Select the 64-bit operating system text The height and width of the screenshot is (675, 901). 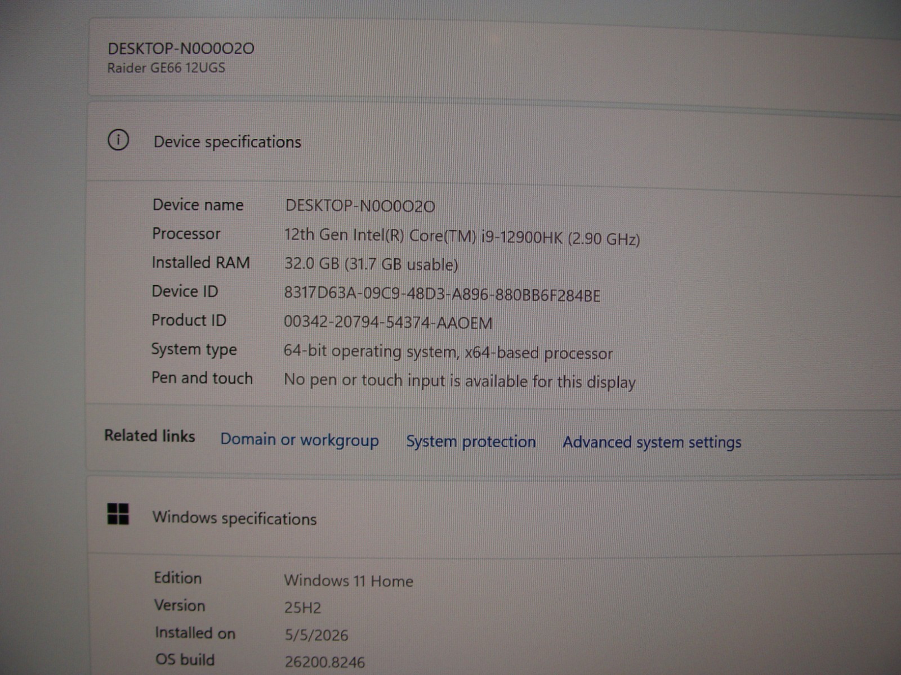point(448,352)
